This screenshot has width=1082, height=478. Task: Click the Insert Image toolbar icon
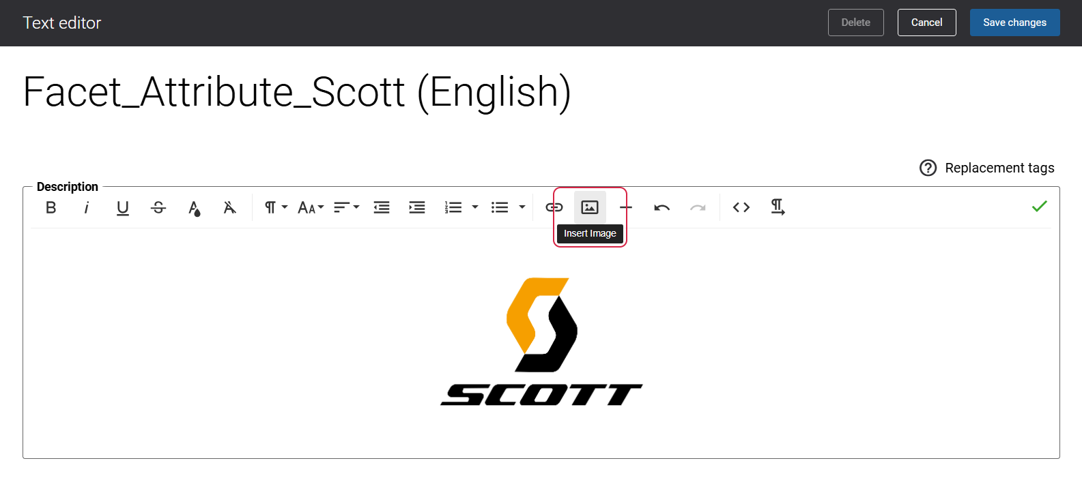coord(590,207)
